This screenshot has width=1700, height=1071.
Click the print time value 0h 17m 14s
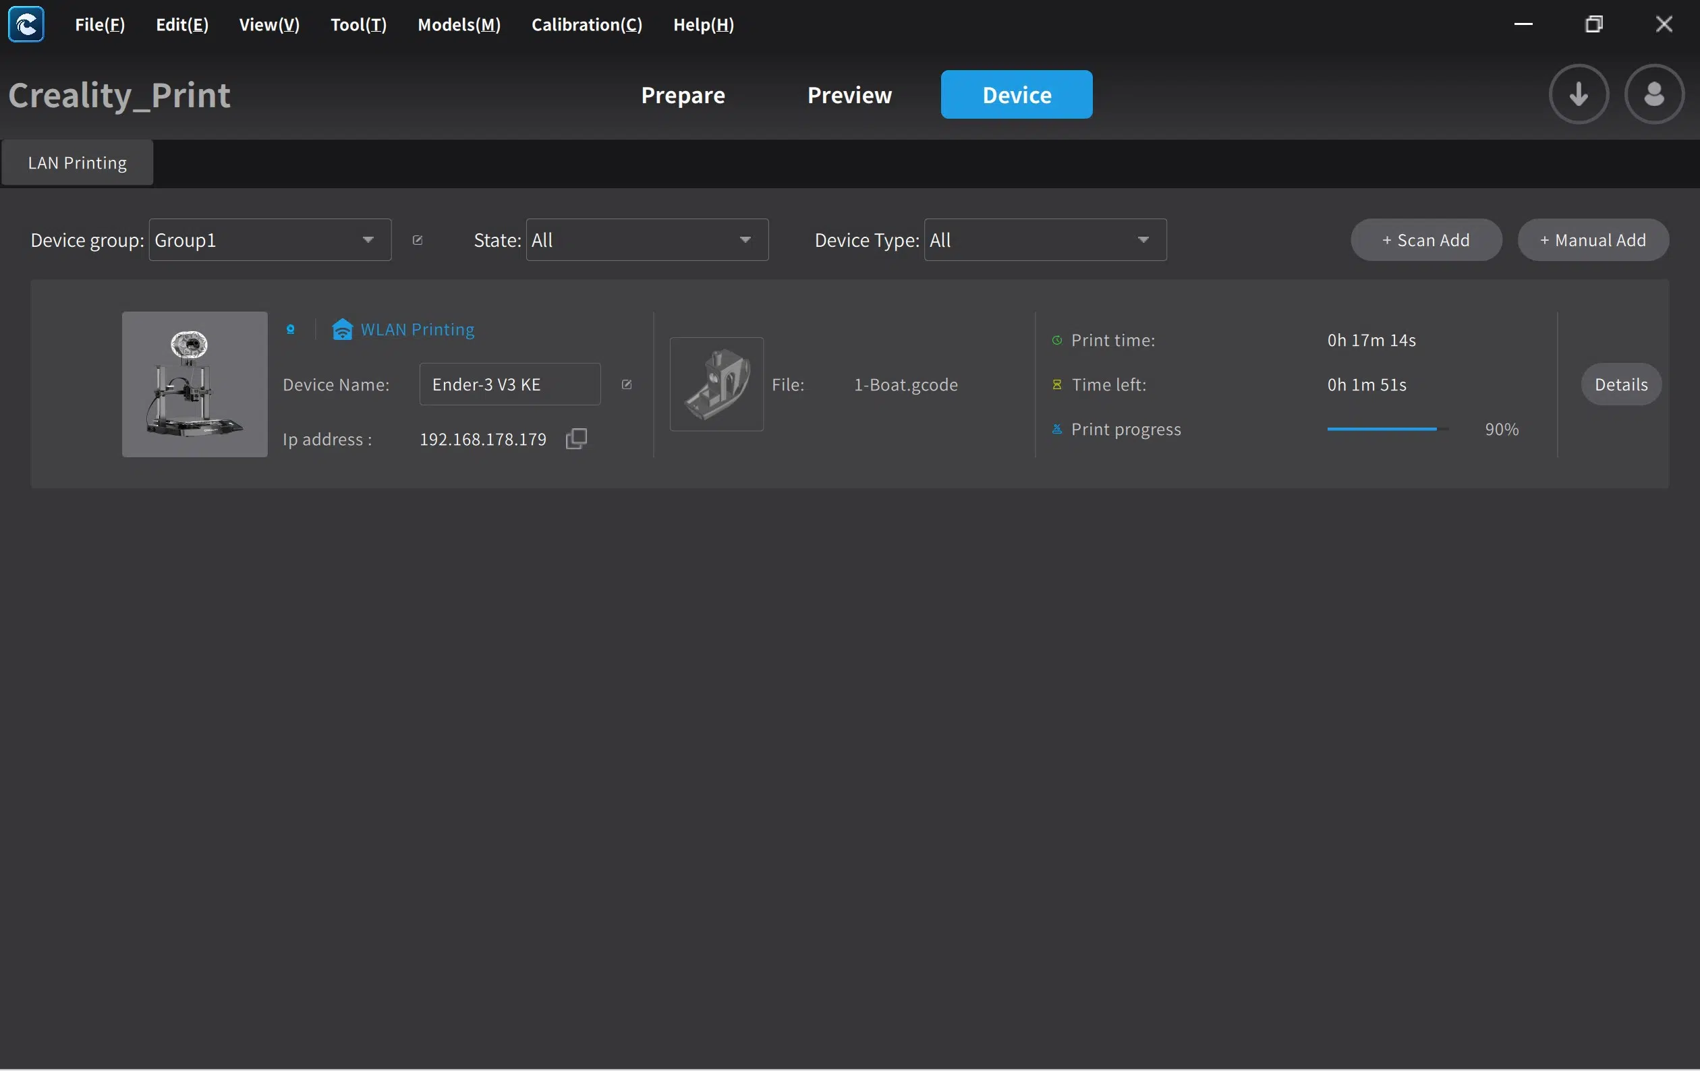1371,341
